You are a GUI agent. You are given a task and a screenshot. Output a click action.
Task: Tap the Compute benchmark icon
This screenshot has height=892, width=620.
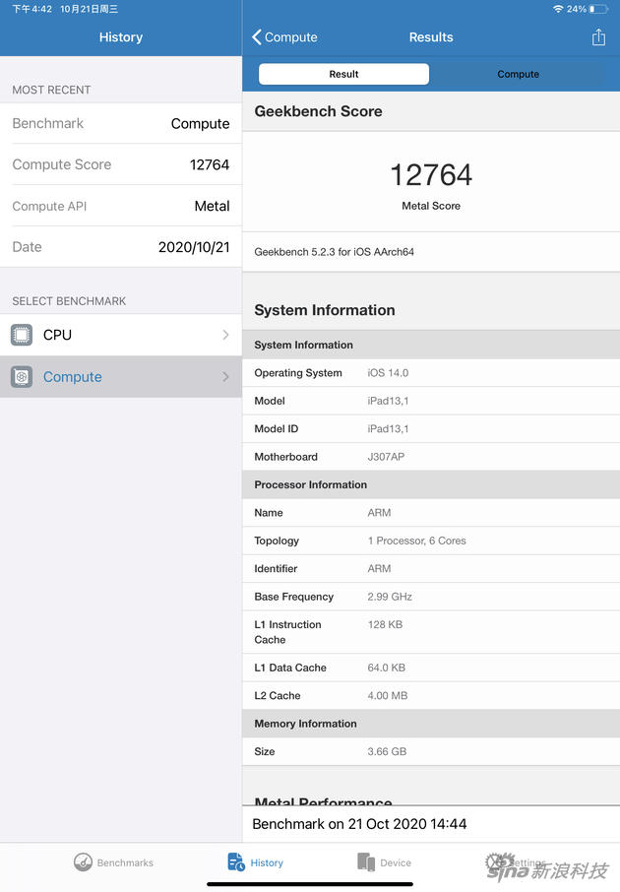coord(22,377)
